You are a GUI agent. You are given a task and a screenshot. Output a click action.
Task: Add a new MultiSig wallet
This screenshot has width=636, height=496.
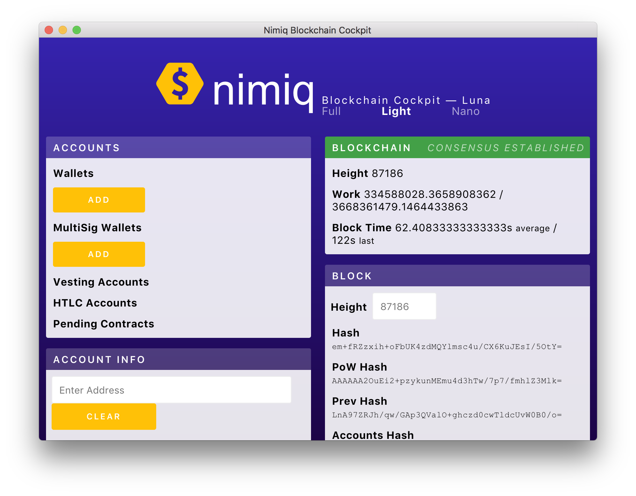click(x=99, y=254)
